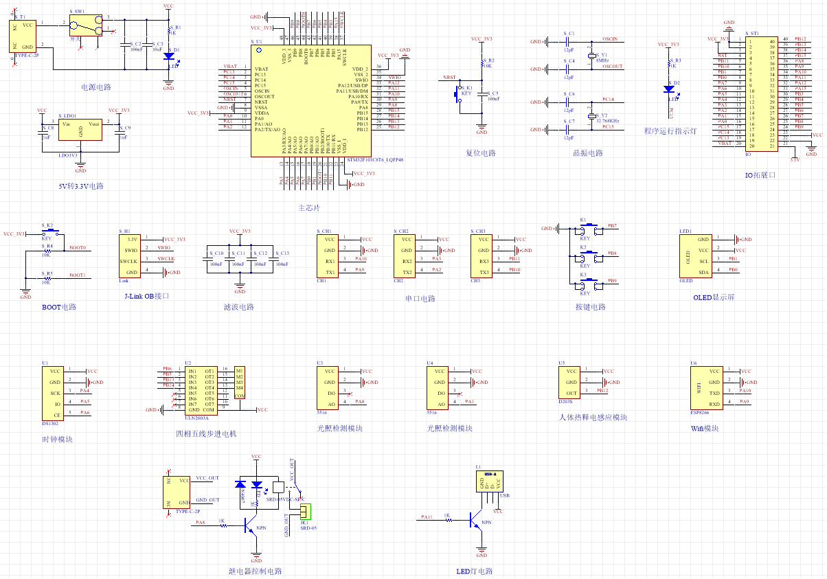
Task: Click the OLED显示屏 section title
Action: coord(714,297)
